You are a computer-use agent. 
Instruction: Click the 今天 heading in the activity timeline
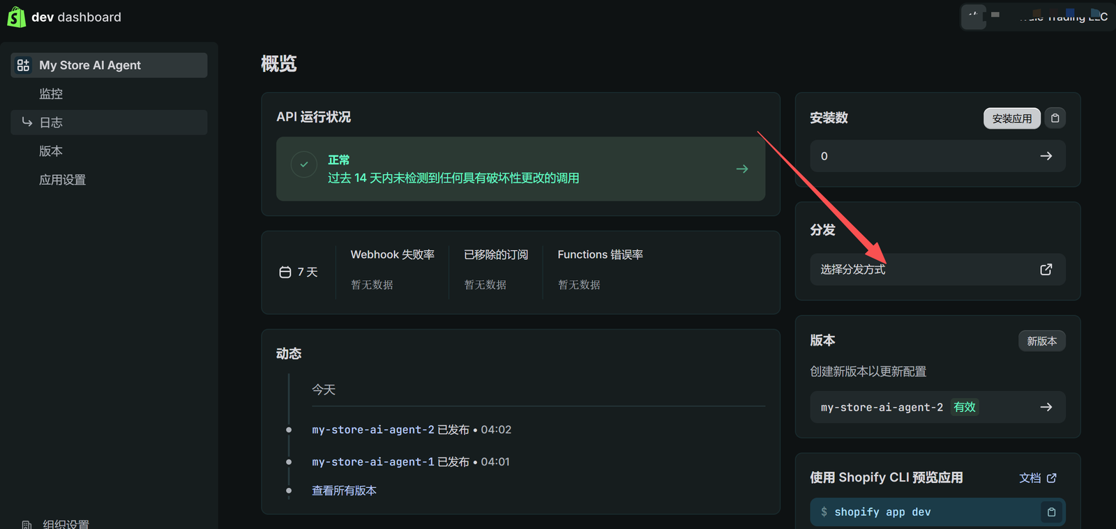(324, 390)
